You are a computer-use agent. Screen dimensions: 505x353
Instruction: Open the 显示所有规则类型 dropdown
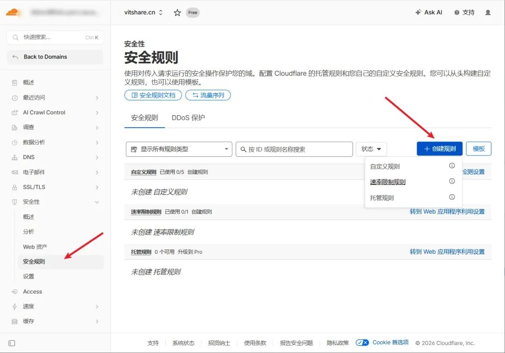pyautogui.click(x=179, y=149)
